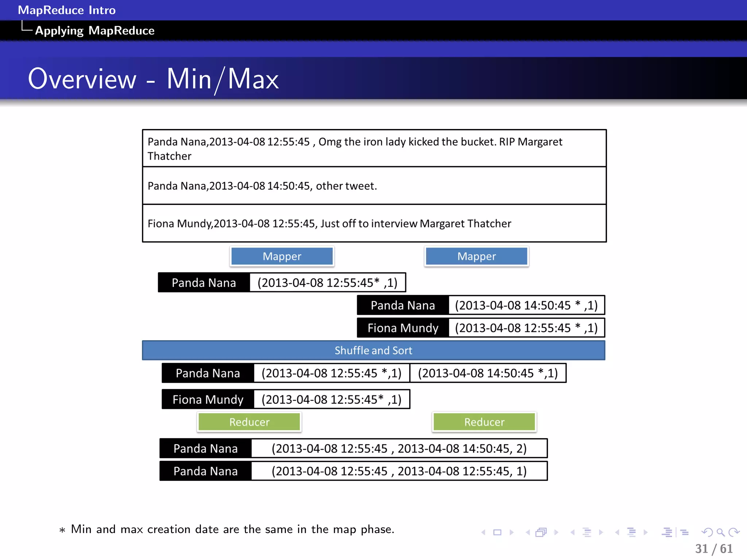This screenshot has width=747, height=560.
Task: Click reducer output key for count 2
Action: coord(206,448)
